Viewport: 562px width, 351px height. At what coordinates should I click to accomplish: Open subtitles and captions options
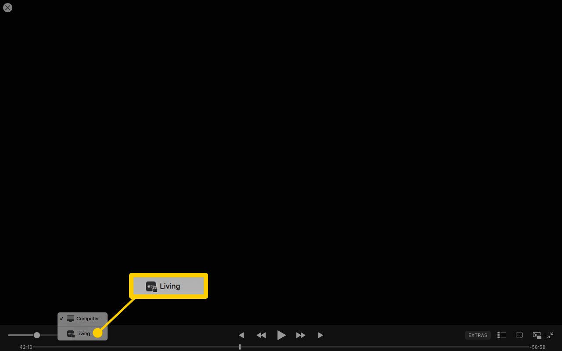pyautogui.click(x=519, y=335)
